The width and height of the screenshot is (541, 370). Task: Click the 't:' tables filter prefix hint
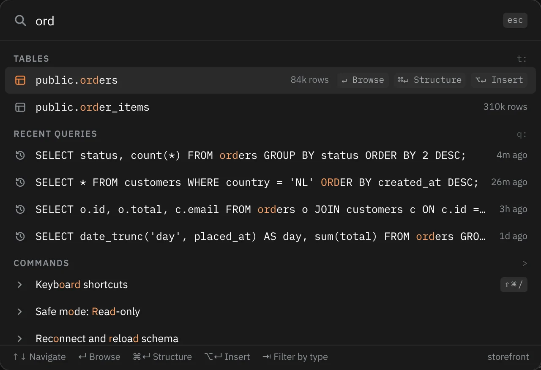pyautogui.click(x=522, y=59)
